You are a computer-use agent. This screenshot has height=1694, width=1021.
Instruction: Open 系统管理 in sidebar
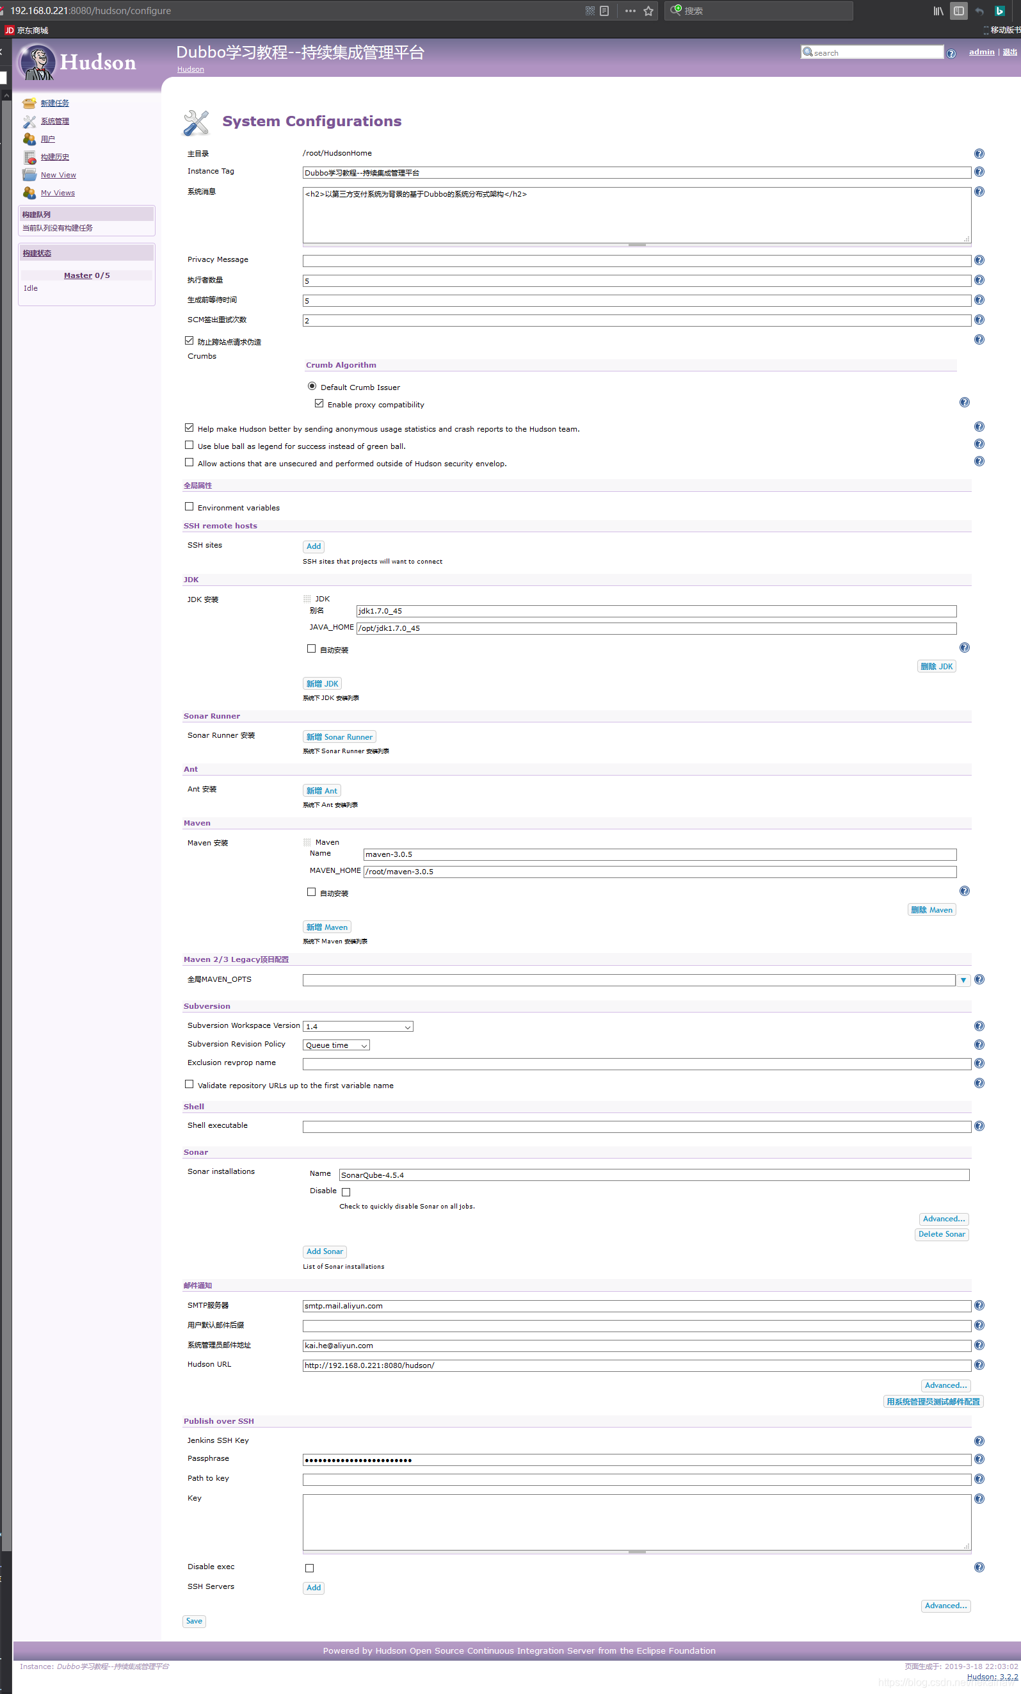click(x=55, y=121)
